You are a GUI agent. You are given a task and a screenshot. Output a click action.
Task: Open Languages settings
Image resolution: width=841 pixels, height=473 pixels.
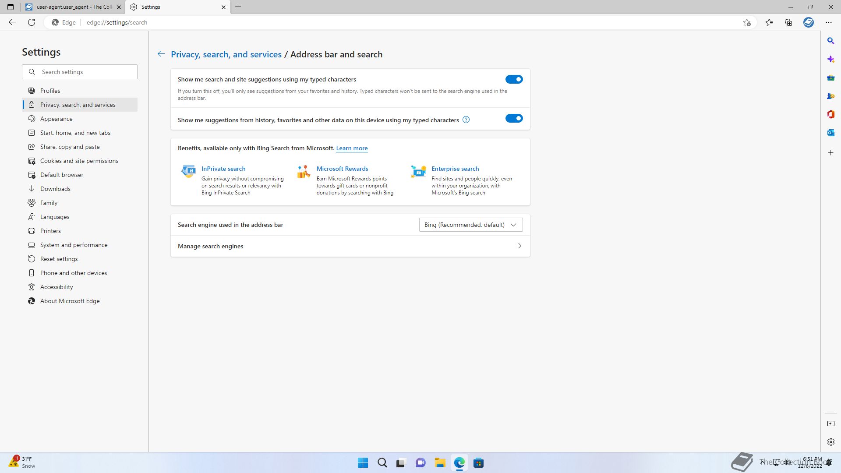coord(80,217)
